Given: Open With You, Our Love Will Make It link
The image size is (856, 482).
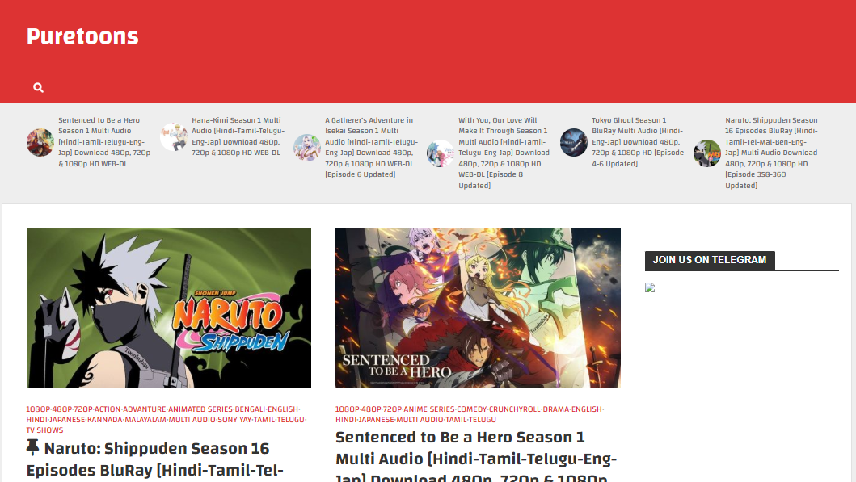Looking at the screenshot, I should (503, 153).
